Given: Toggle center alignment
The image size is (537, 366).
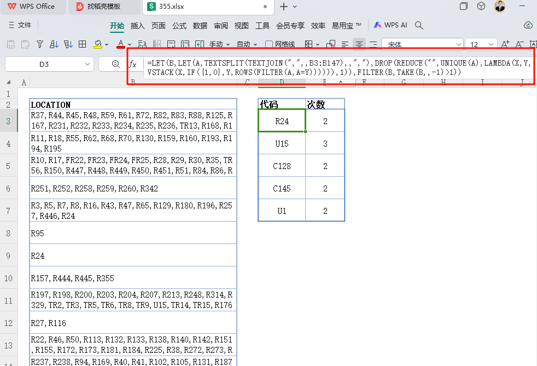Looking at the screenshot, I should (359, 44).
